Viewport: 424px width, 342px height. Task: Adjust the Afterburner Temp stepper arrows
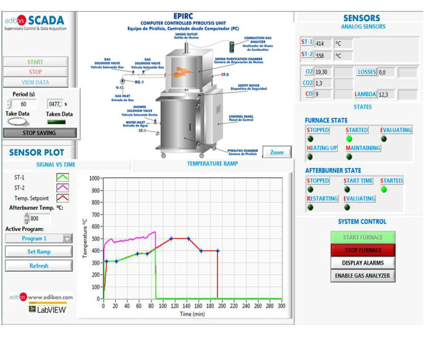tap(26, 218)
